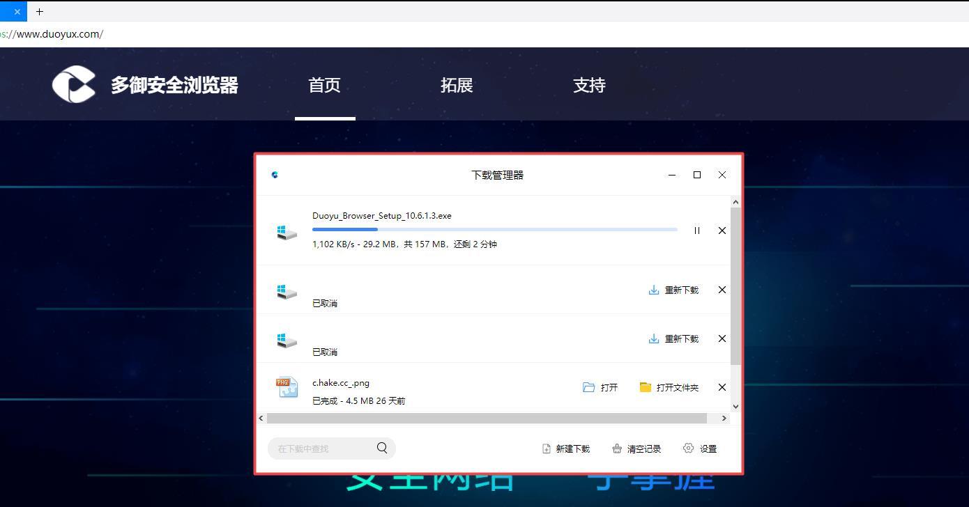
Task: Open the c.hake.cc_.png file with 打开
Action: [600, 387]
